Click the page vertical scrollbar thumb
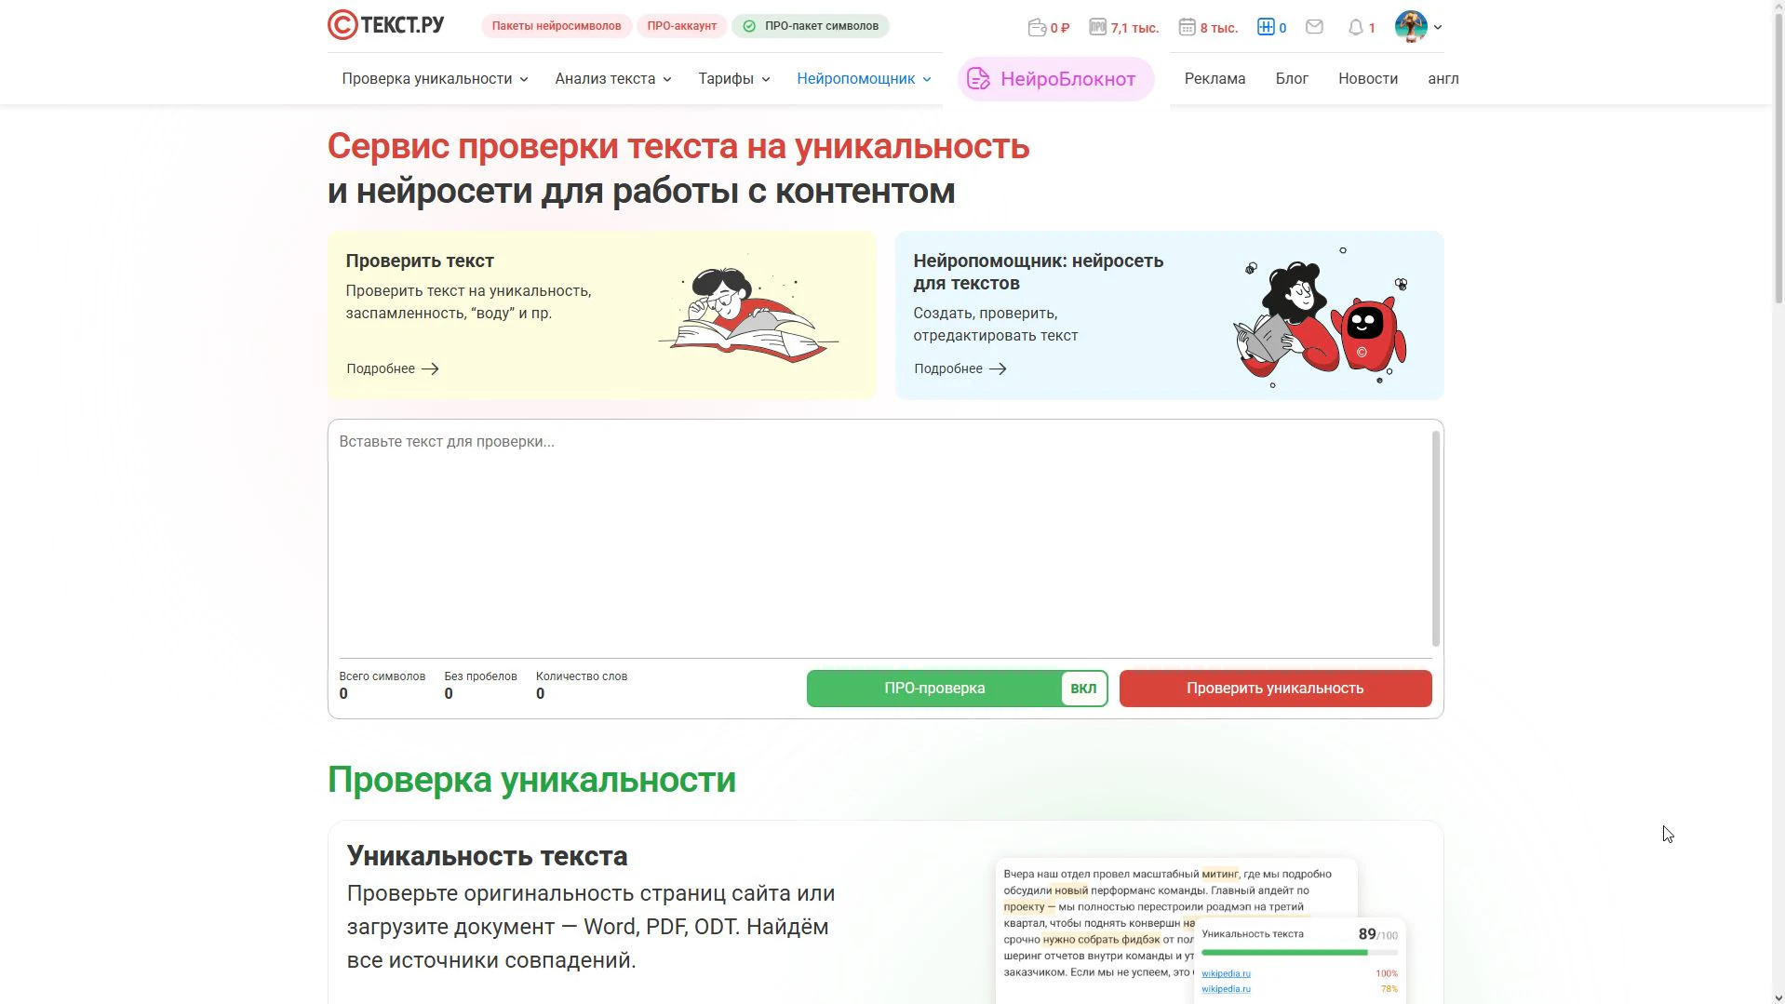Screen dimensions: 1785x1004 [1778, 158]
